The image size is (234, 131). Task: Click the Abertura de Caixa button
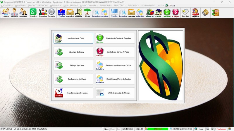click(73, 52)
